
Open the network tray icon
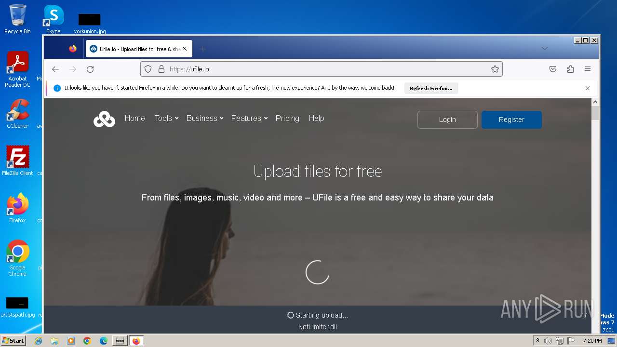tap(559, 341)
